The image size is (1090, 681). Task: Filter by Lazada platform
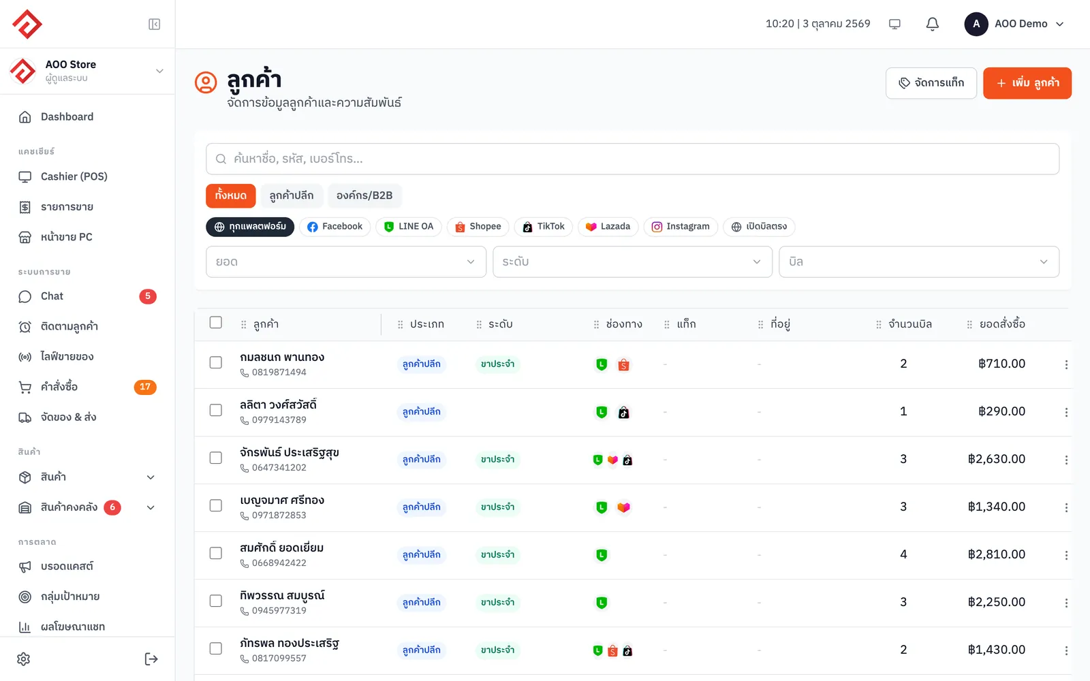(608, 227)
